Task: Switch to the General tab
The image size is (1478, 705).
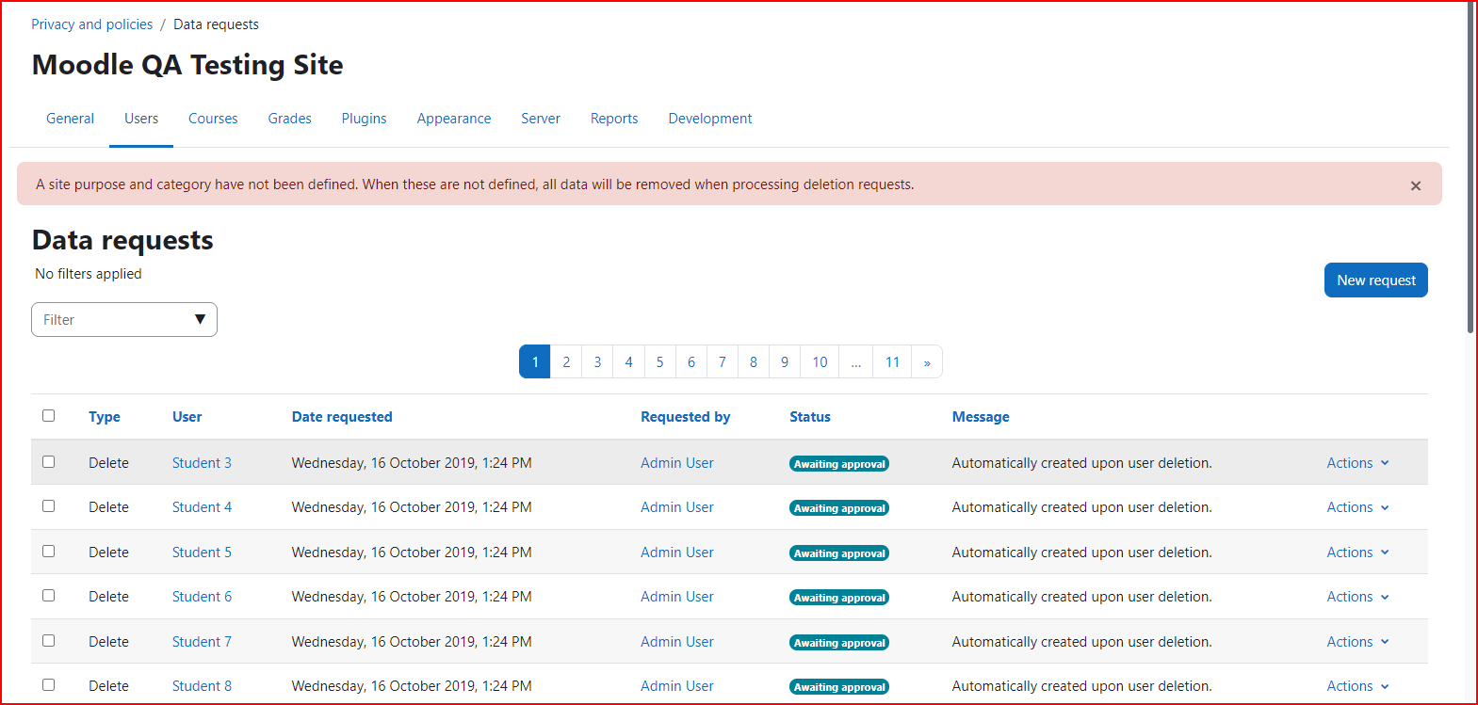Action: (x=70, y=119)
